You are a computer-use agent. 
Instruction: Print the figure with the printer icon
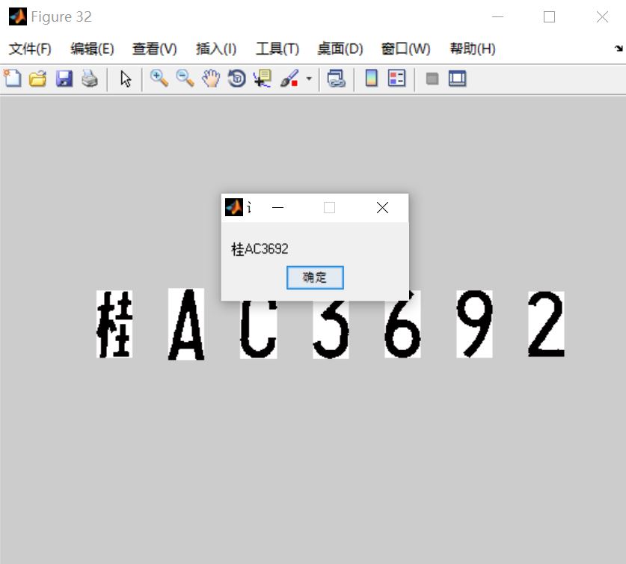pyautogui.click(x=90, y=79)
